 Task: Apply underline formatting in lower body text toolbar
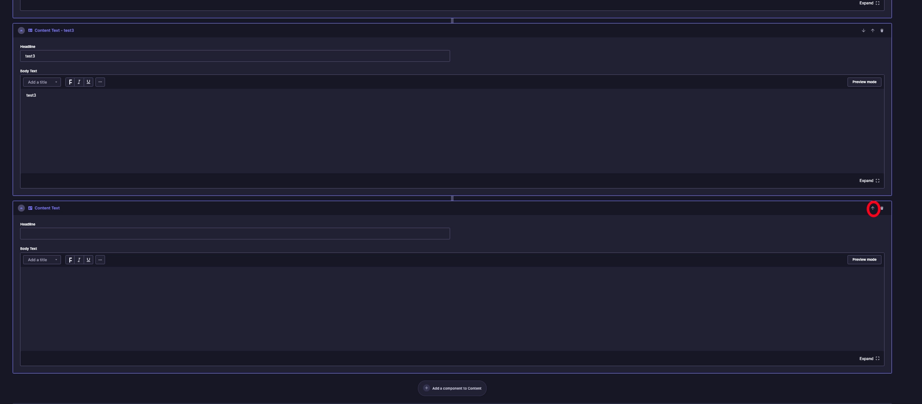(88, 260)
